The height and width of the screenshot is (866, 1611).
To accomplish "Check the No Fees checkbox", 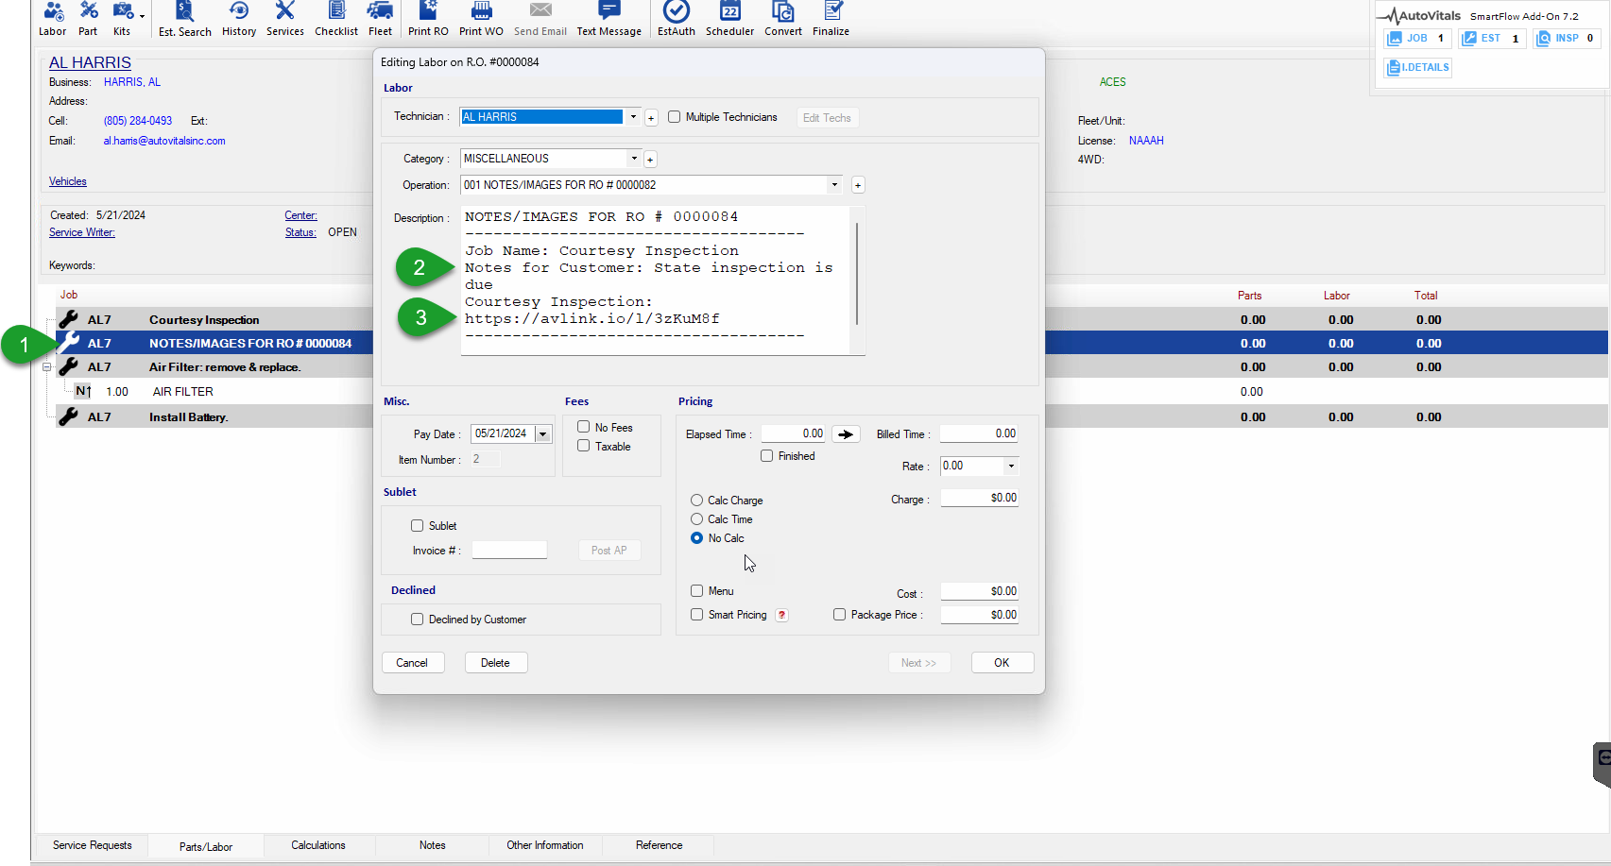I will click(x=584, y=427).
